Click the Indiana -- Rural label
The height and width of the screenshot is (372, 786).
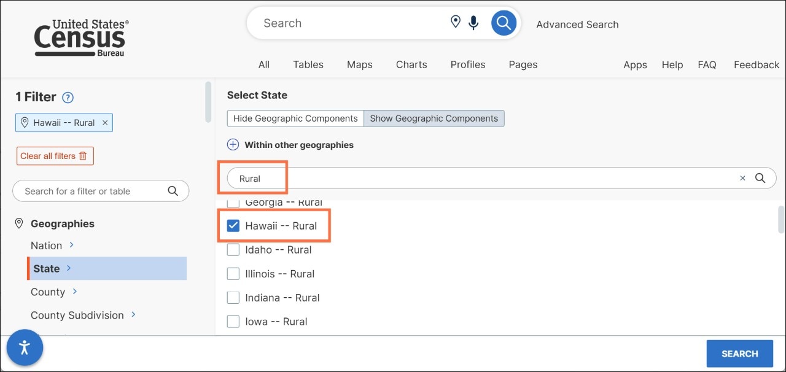click(282, 298)
